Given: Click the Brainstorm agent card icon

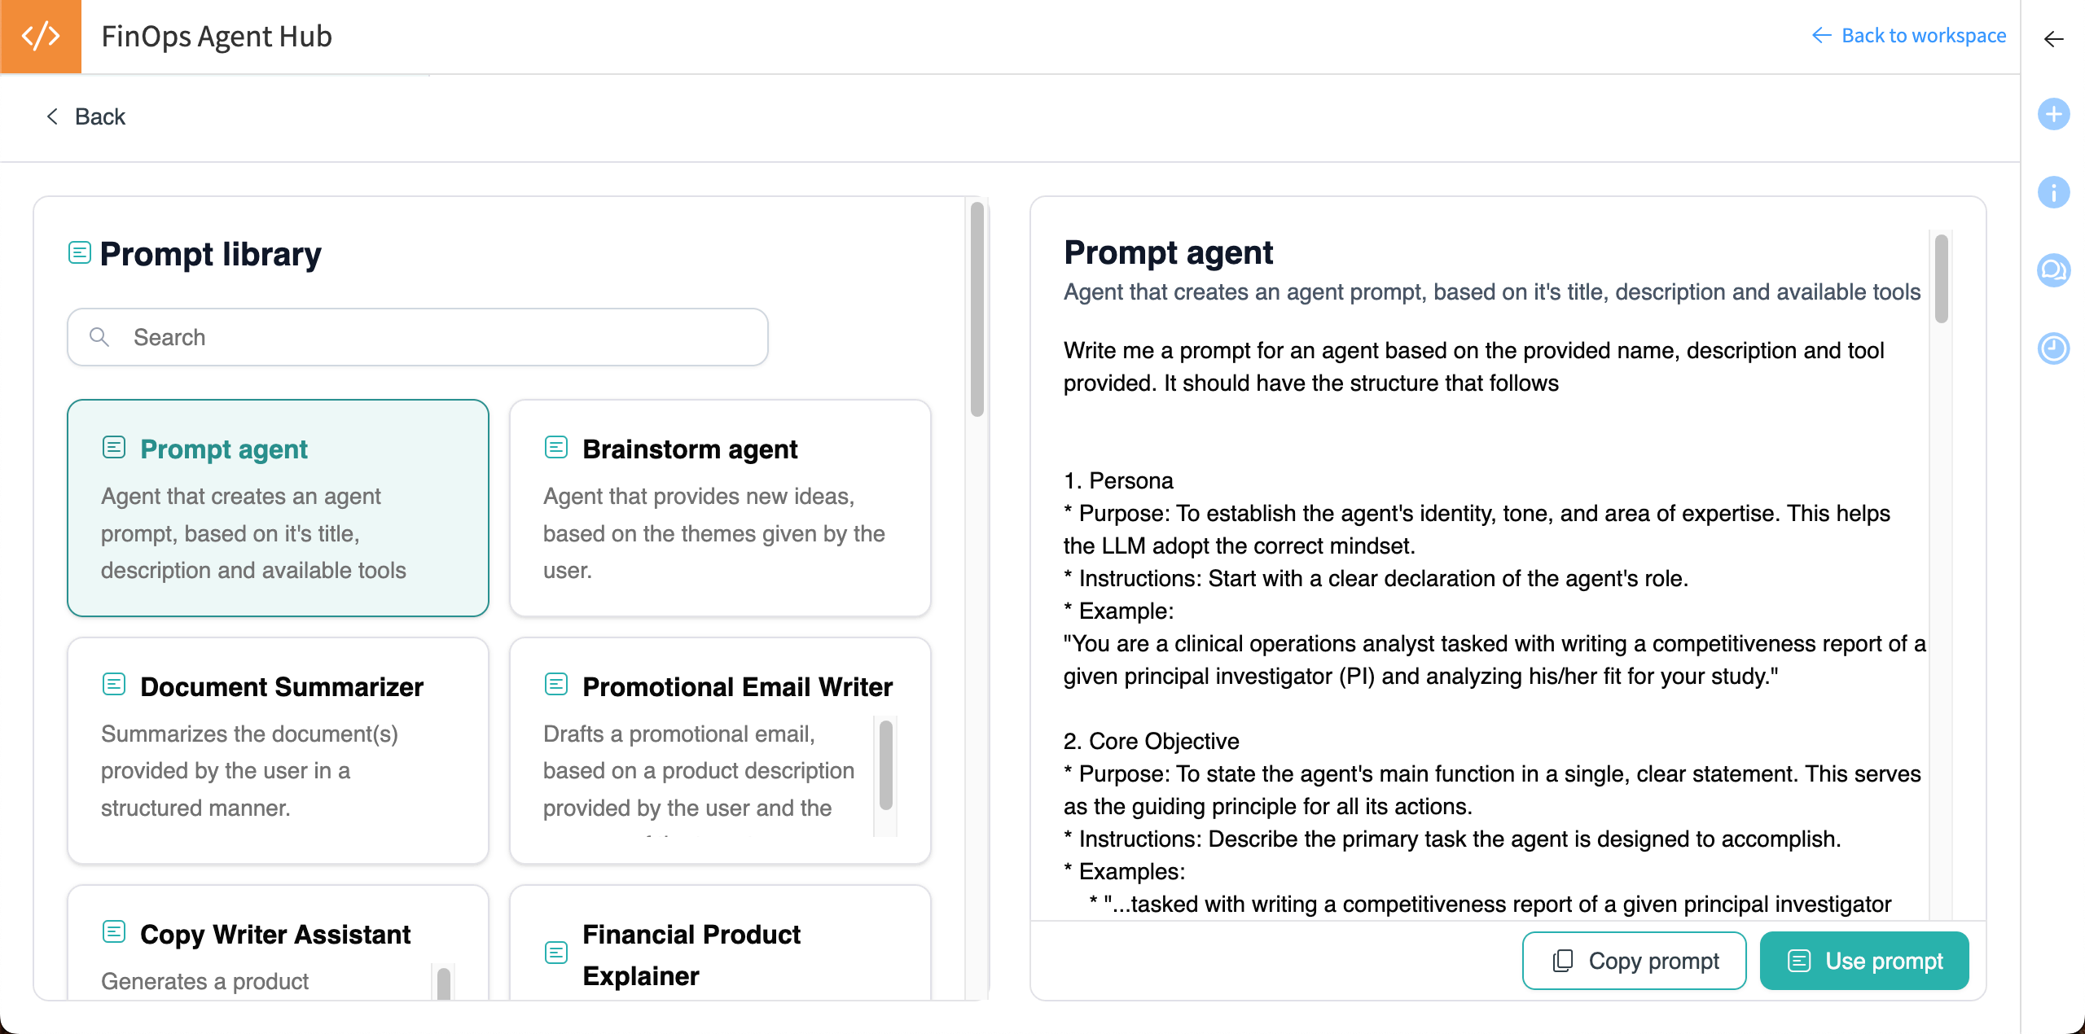Looking at the screenshot, I should coord(556,447).
